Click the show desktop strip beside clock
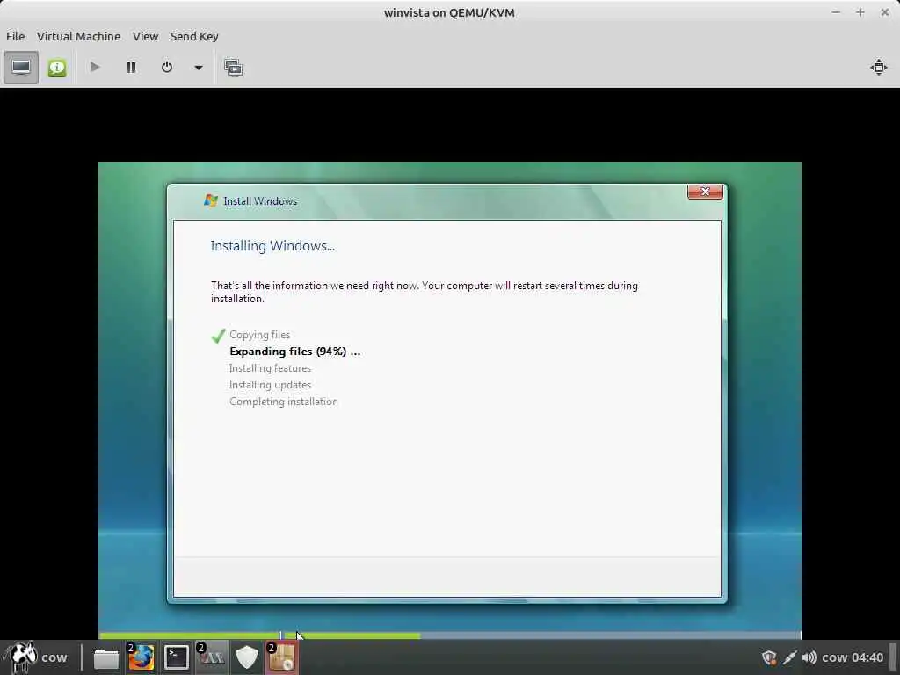Screen dimensions: 900x675 point(893,657)
